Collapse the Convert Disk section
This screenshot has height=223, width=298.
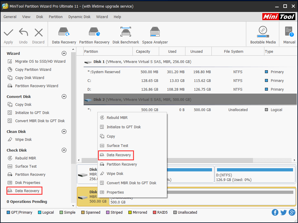tap(64, 96)
